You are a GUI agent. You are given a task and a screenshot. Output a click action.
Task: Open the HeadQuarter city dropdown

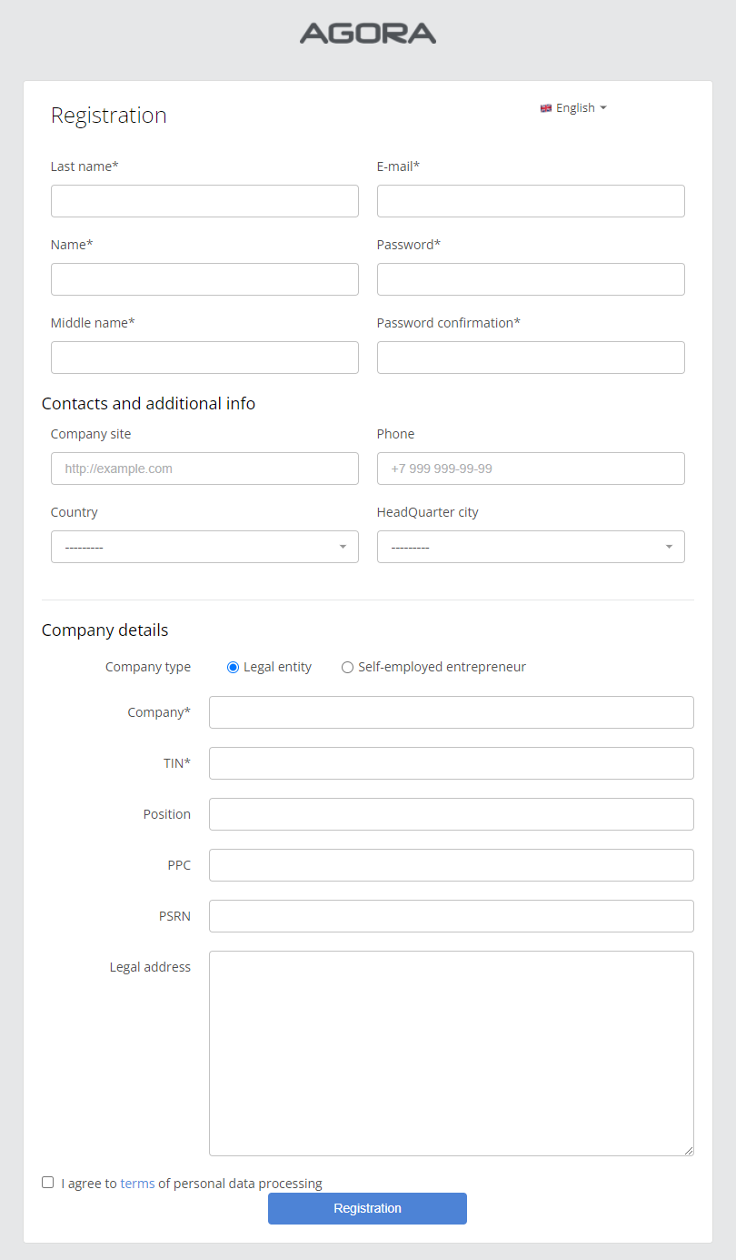pyautogui.click(x=531, y=547)
